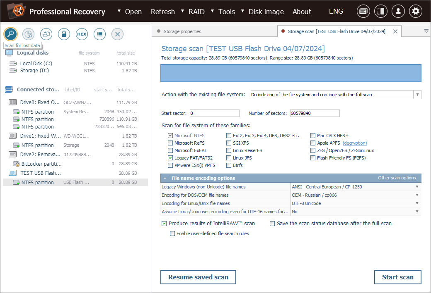Click the Other scan options link
The width and height of the screenshot is (431, 293).
click(397, 178)
